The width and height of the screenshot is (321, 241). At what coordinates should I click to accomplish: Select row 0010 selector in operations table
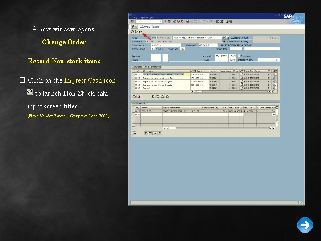pyautogui.click(x=133, y=75)
